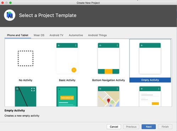
Task: Choose the Fullscreen Activity template thumbnail
Action: [x=26, y=96]
